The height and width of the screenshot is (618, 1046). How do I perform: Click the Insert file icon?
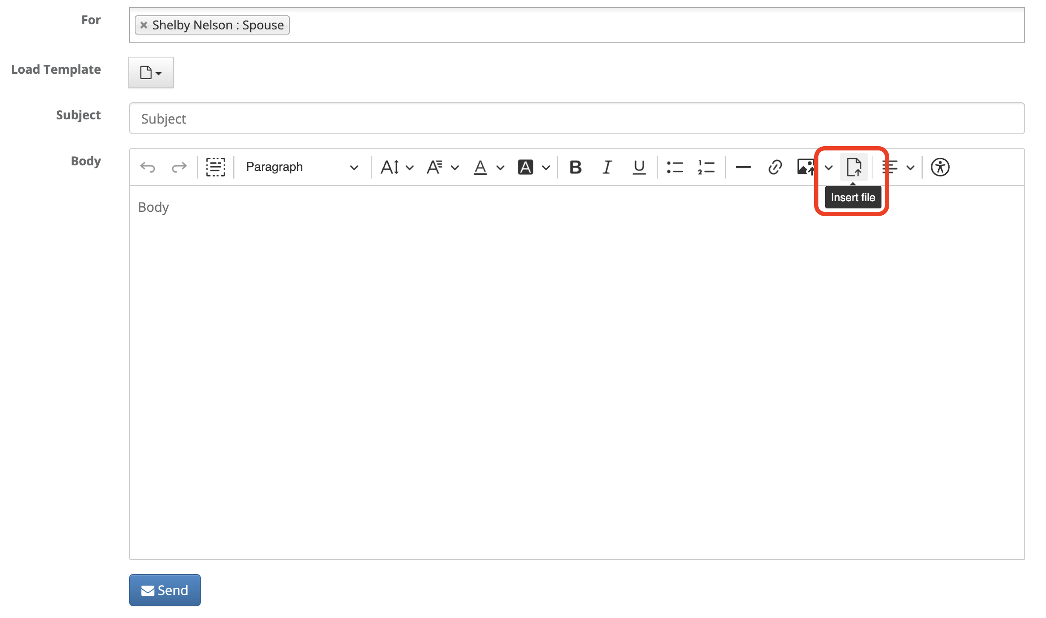[854, 167]
